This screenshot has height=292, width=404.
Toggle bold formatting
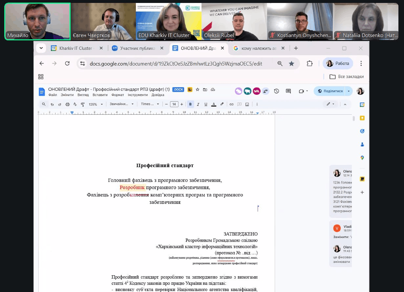tap(190, 104)
